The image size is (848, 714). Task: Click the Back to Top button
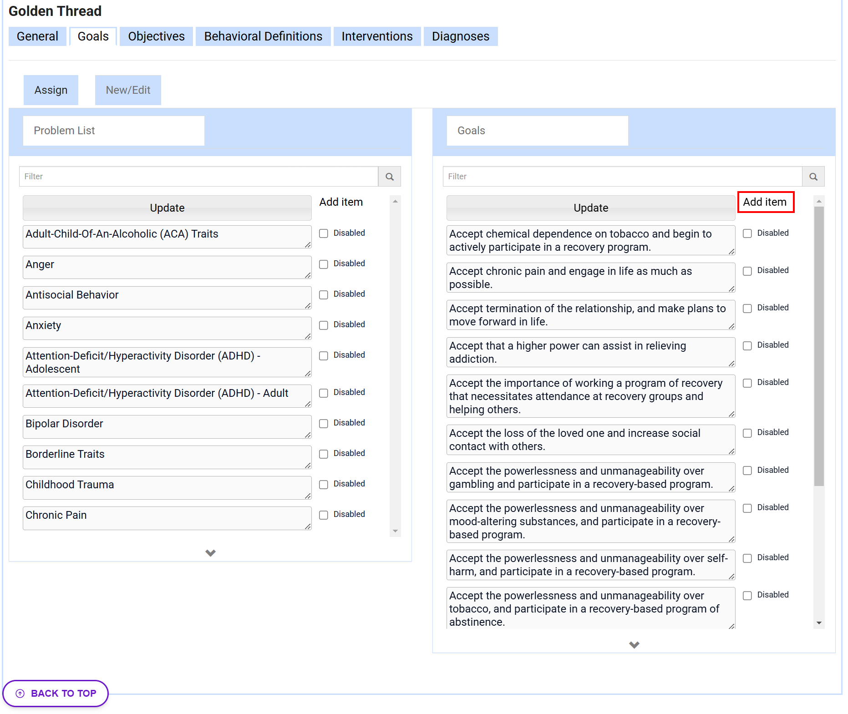pyautogui.click(x=56, y=693)
